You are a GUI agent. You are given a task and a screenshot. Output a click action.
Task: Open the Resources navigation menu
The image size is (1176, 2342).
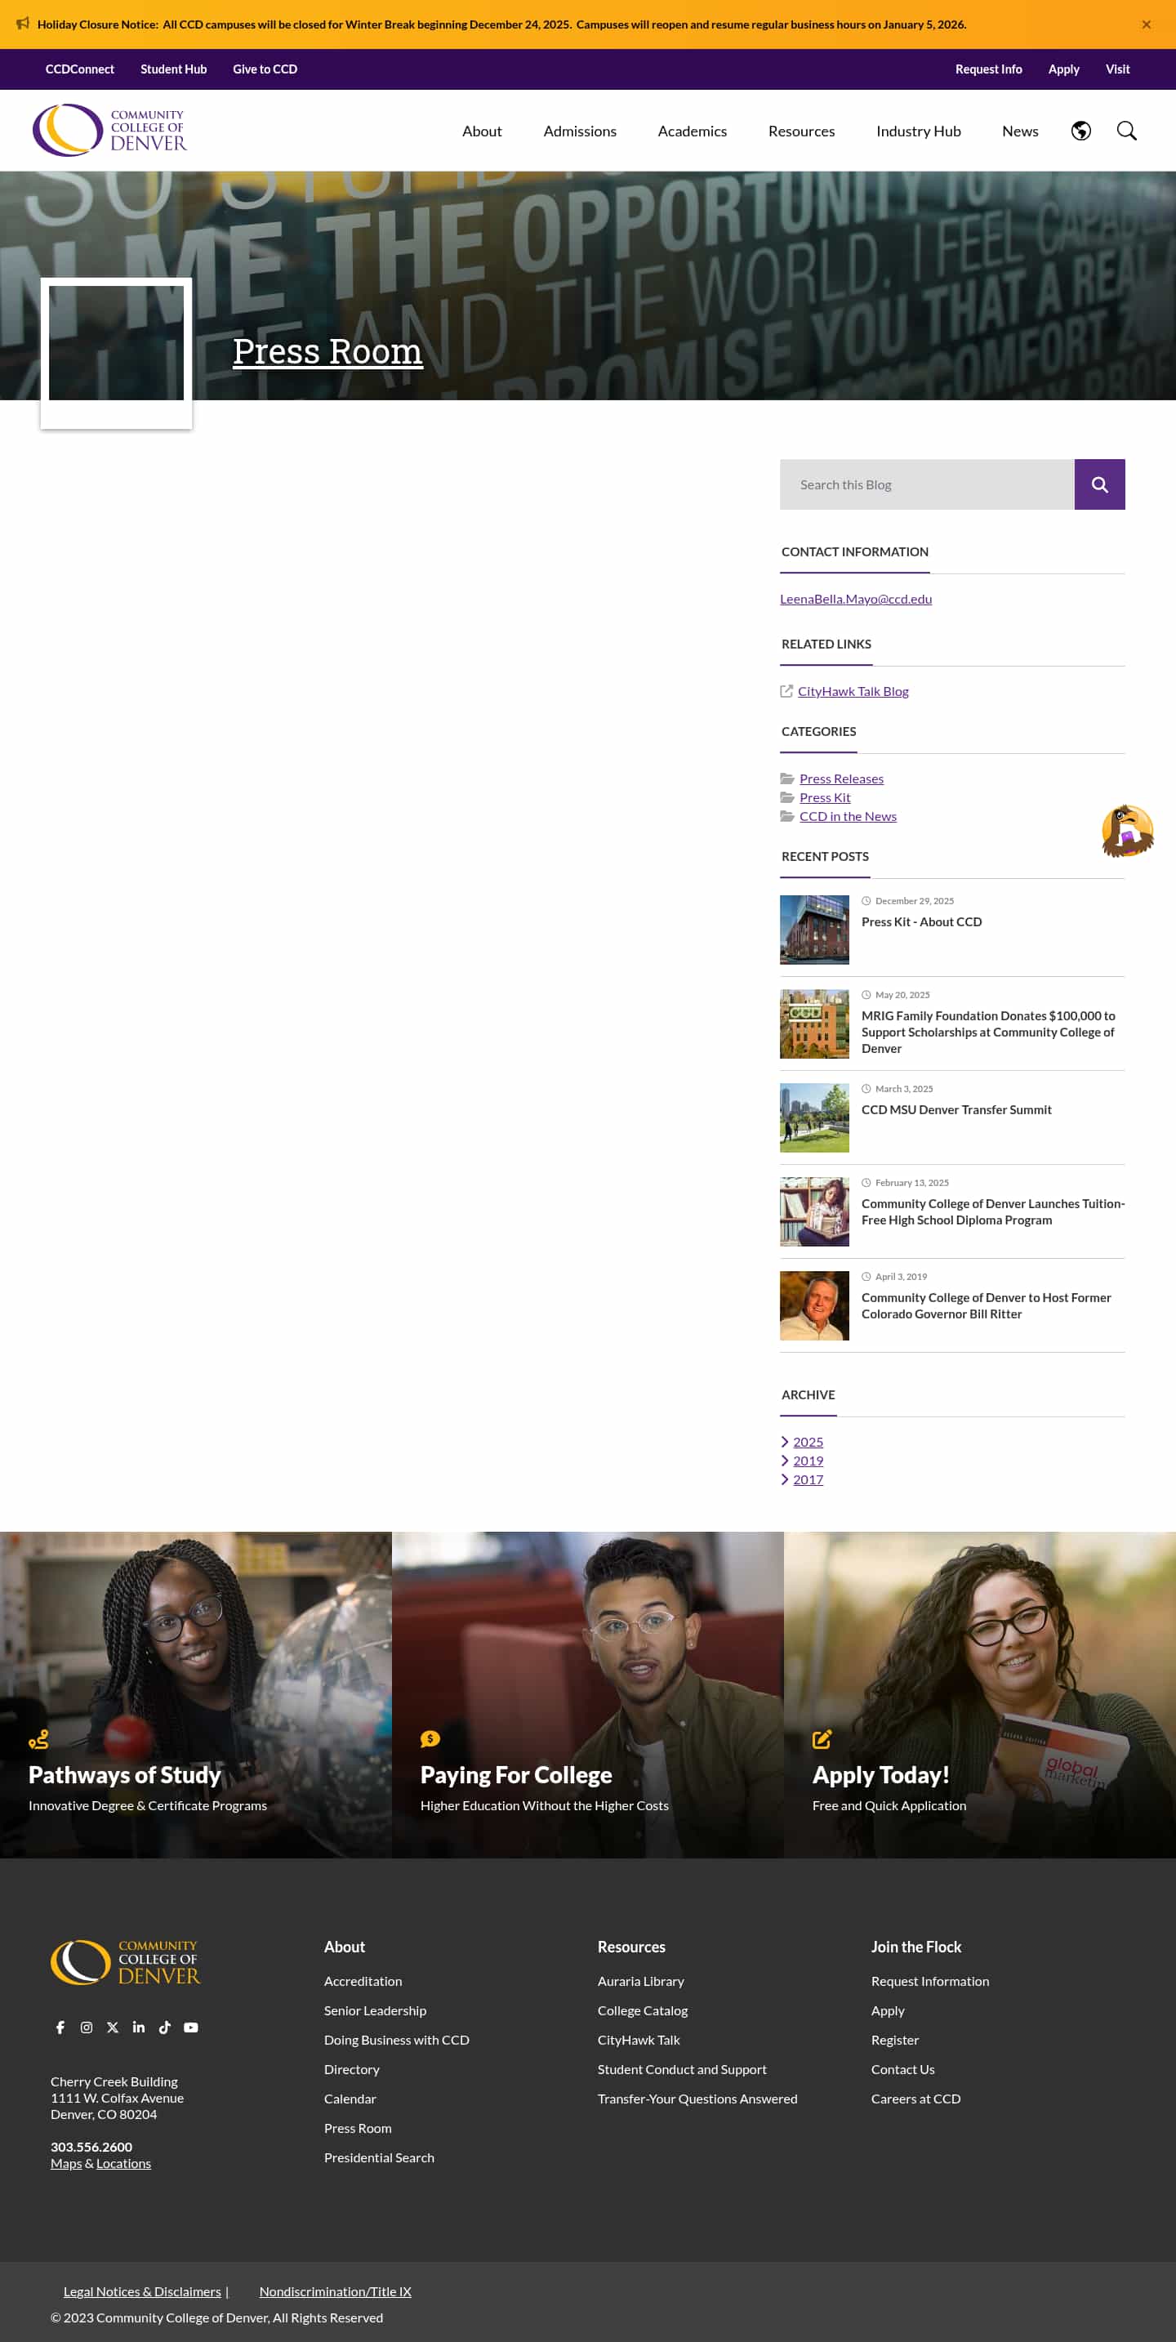click(x=800, y=131)
